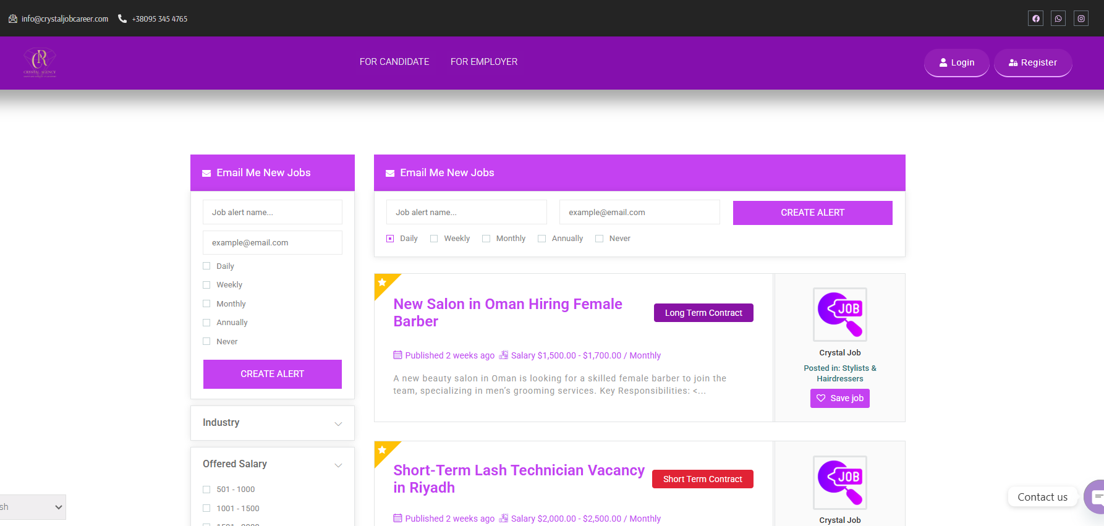Open the Instagram social icon
Viewport: 1104px width, 526px height.
pos(1081,19)
